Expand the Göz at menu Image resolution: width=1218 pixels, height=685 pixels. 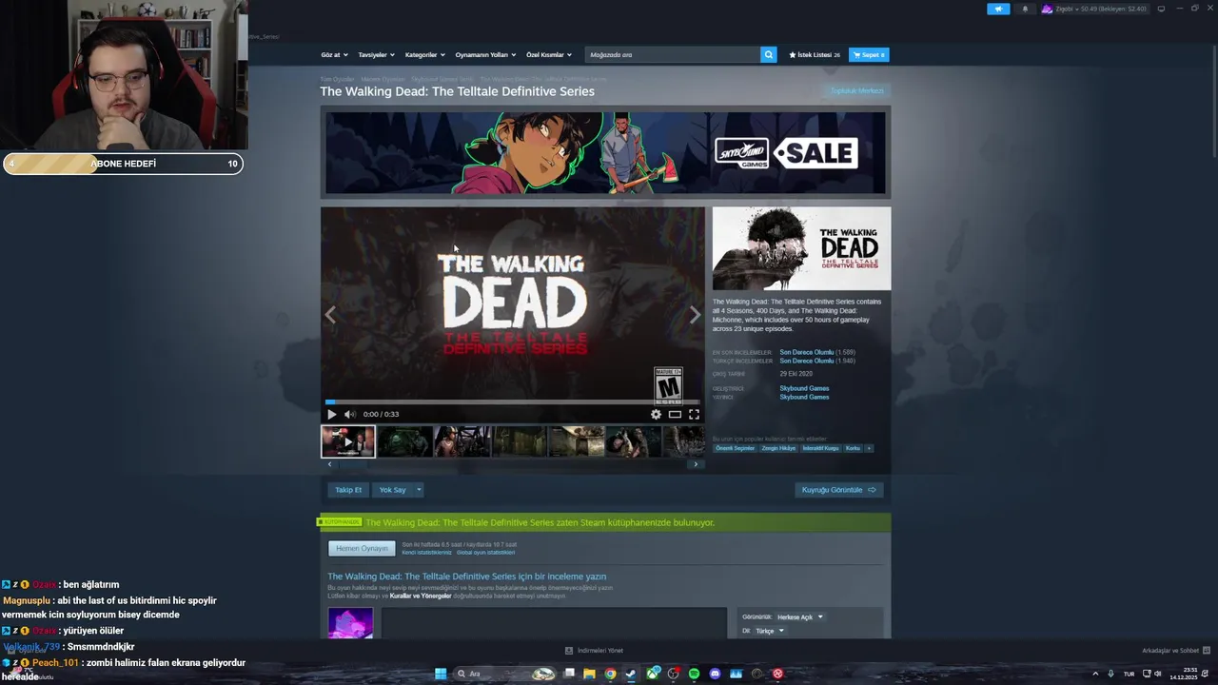pyautogui.click(x=334, y=54)
